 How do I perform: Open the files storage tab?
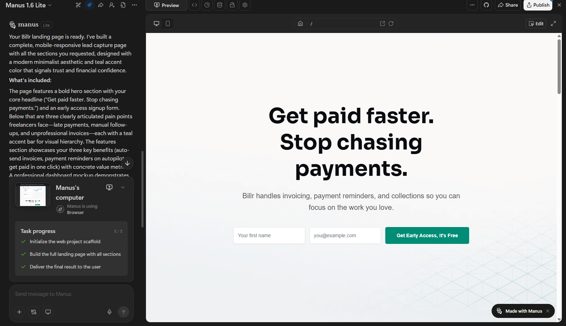pyautogui.click(x=232, y=5)
